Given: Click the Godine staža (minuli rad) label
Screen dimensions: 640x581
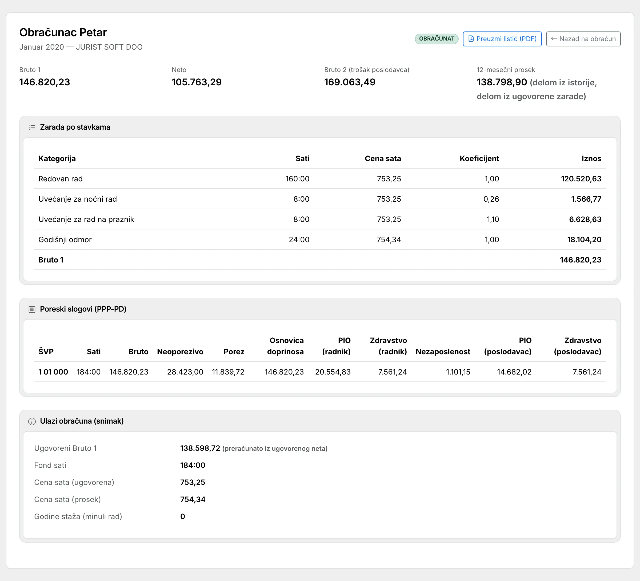Looking at the screenshot, I should [78, 516].
